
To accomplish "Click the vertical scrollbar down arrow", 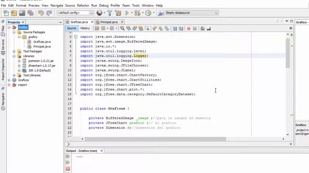I will click(288, 135).
